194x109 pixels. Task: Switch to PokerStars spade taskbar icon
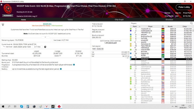(x=59, y=107)
